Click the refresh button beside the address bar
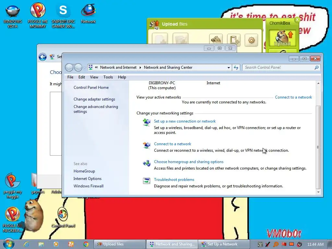This screenshot has width=332, height=249. click(x=236, y=67)
